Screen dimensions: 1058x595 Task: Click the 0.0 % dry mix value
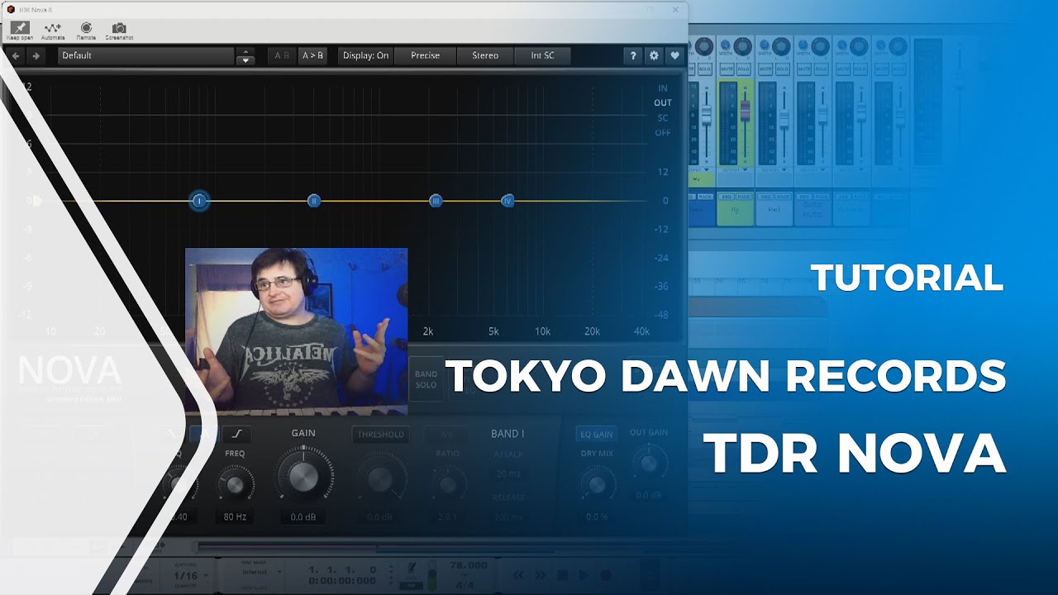pyautogui.click(x=597, y=517)
